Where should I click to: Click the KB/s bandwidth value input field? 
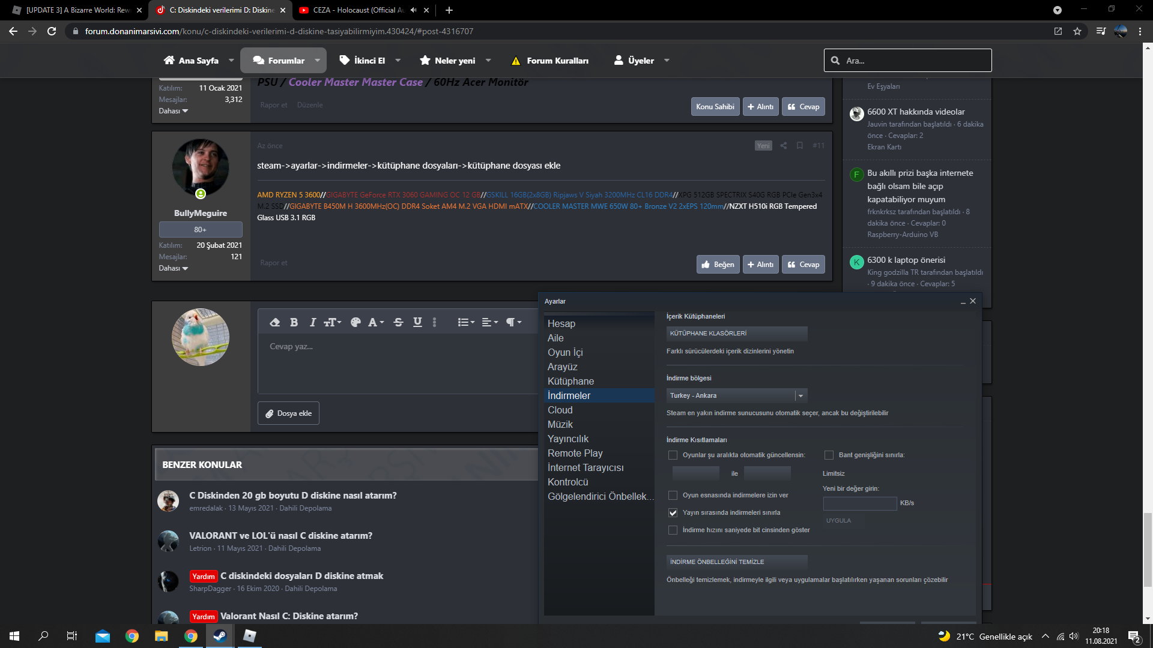(859, 503)
